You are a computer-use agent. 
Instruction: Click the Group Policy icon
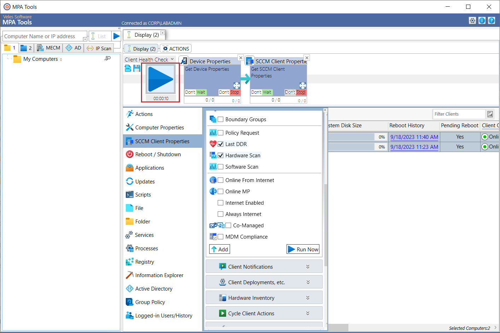(x=130, y=302)
